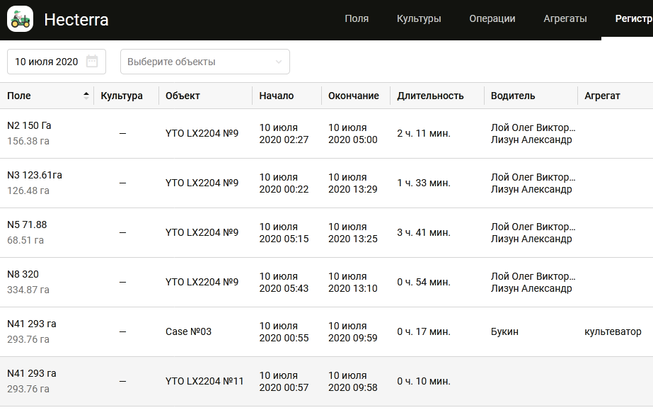The height and width of the screenshot is (415, 653).
Task: Open the calendar icon in date field
Action: coord(92,62)
